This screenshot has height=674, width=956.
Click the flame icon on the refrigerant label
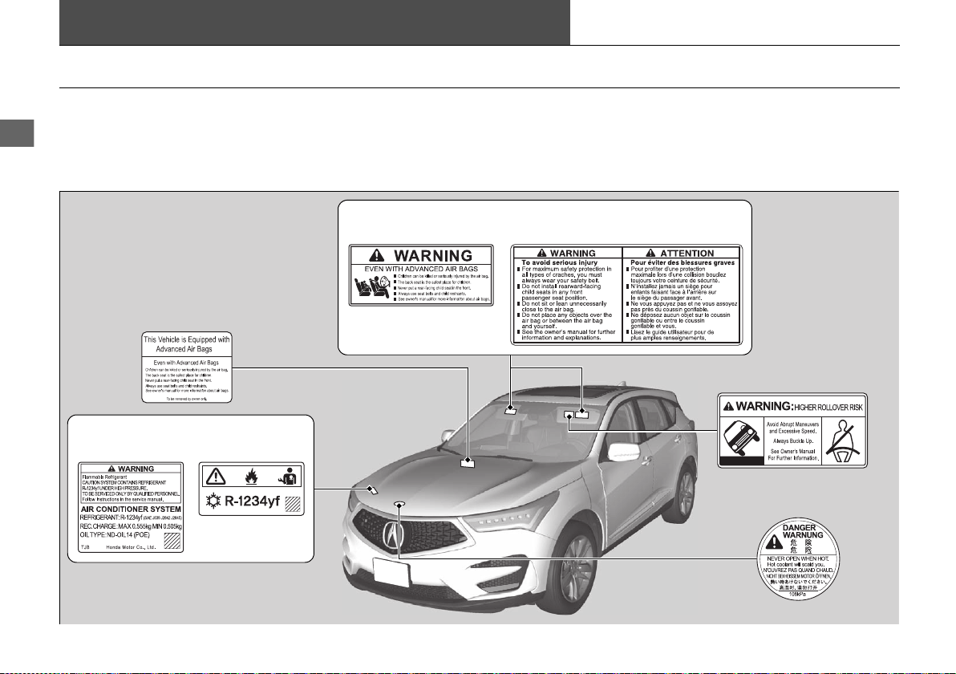pyautogui.click(x=251, y=476)
